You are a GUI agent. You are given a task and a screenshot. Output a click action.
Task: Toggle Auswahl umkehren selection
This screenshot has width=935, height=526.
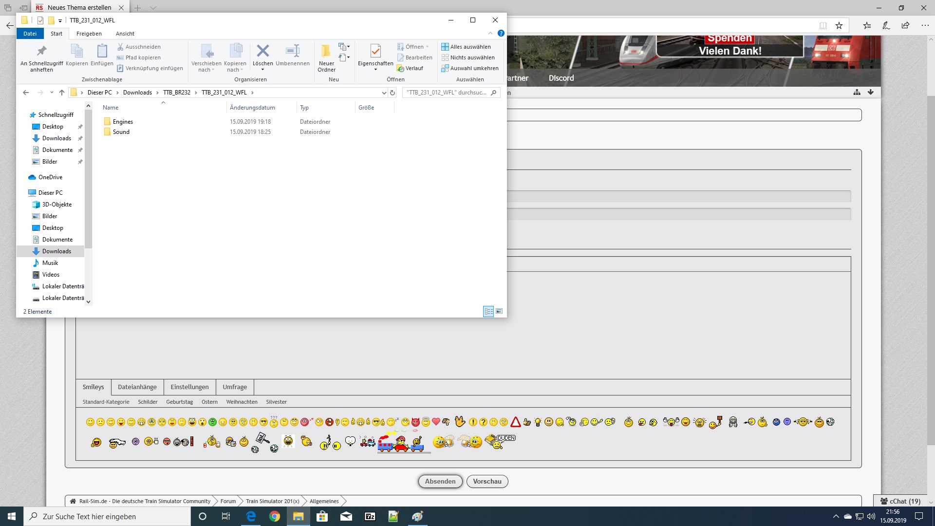pyautogui.click(x=469, y=68)
